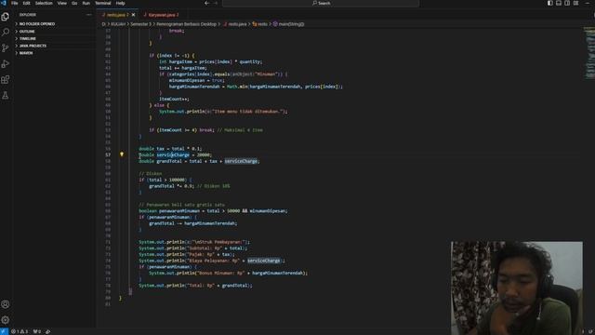Click the grandTotal declaration on line 58
This screenshot has height=335, width=595.
click(199, 161)
